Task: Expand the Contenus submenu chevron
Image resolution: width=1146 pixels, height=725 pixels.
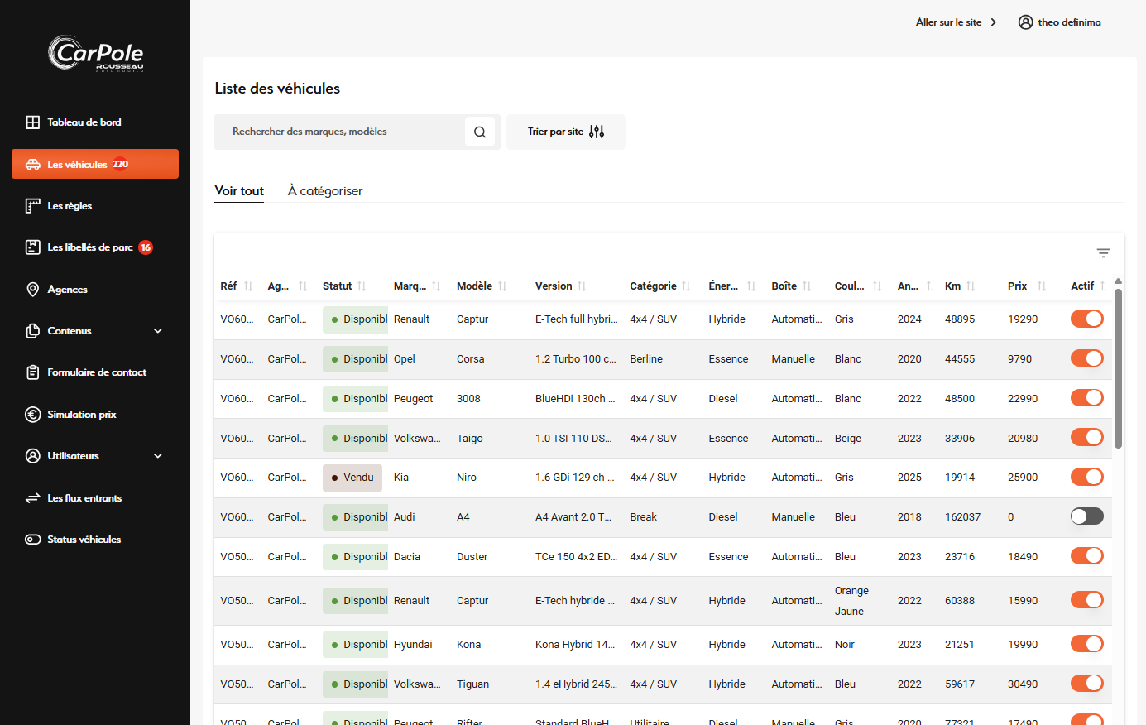Action: [158, 331]
